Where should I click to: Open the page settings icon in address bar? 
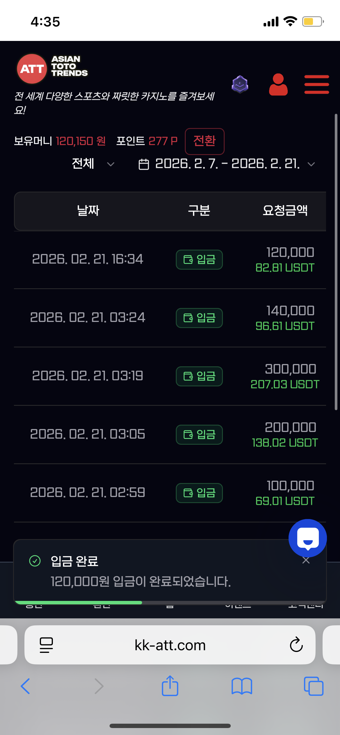[x=46, y=645]
